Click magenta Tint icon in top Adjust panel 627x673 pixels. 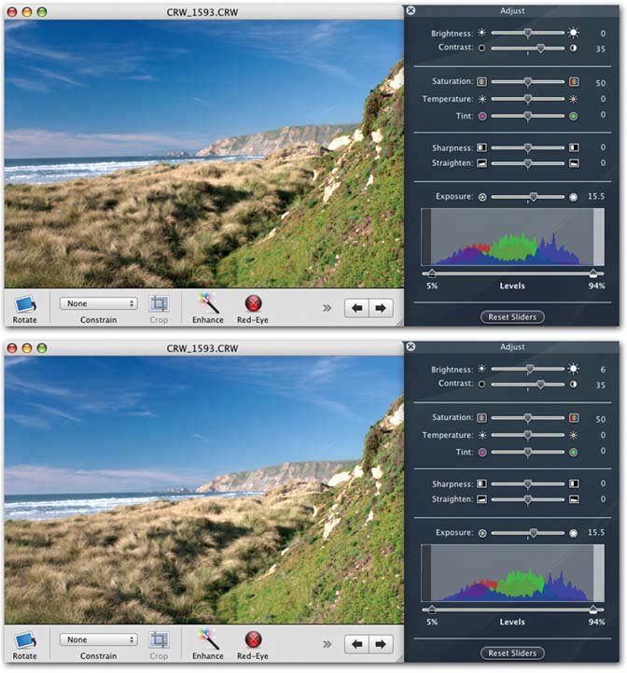[482, 116]
